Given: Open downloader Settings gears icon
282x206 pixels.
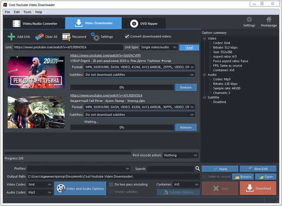Looking at the screenshot, I should [95, 37].
